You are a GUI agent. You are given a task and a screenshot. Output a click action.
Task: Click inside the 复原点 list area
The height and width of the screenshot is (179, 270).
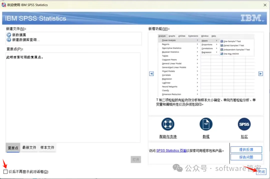73,97
